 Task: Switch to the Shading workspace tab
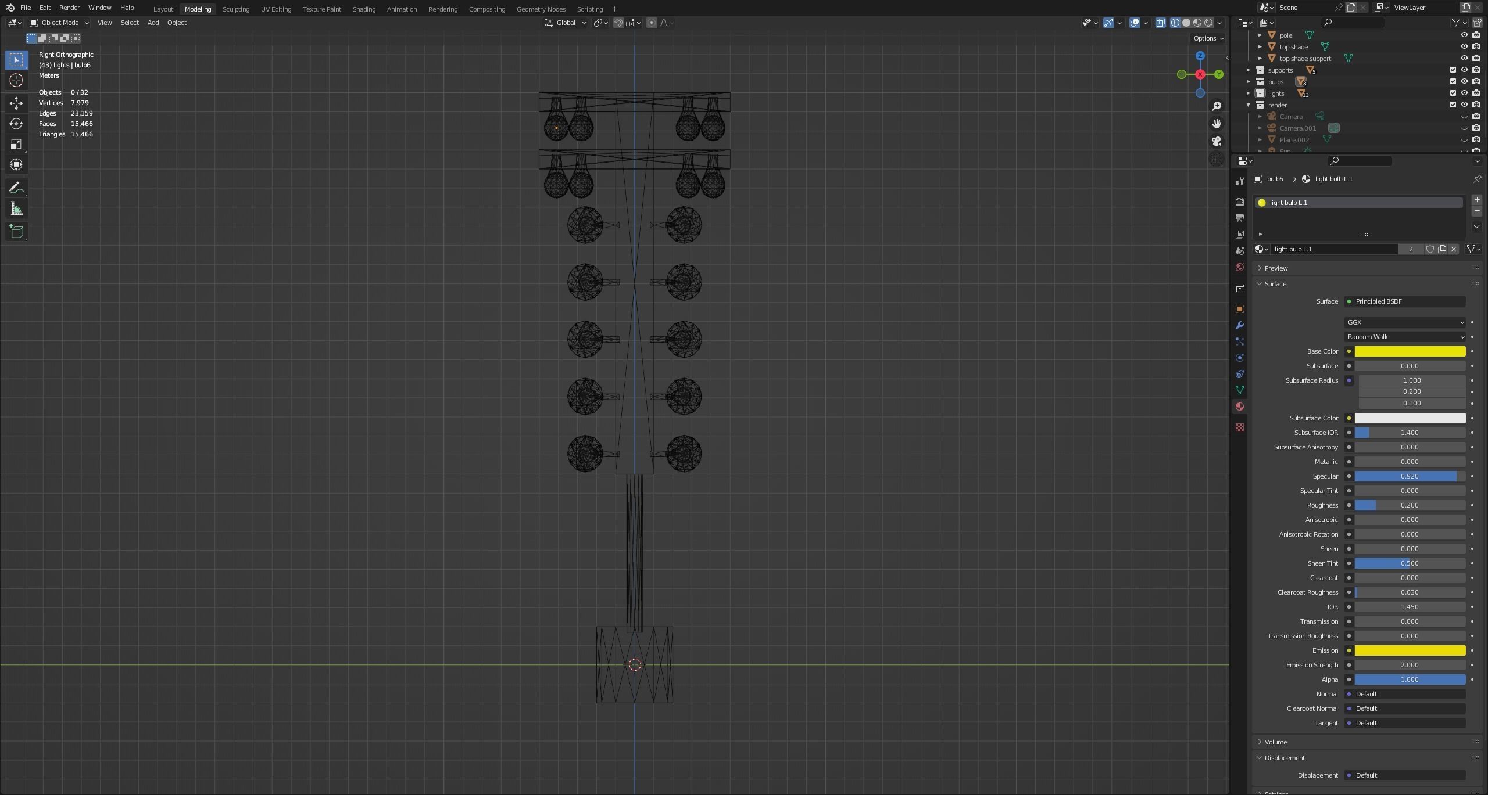pyautogui.click(x=364, y=9)
